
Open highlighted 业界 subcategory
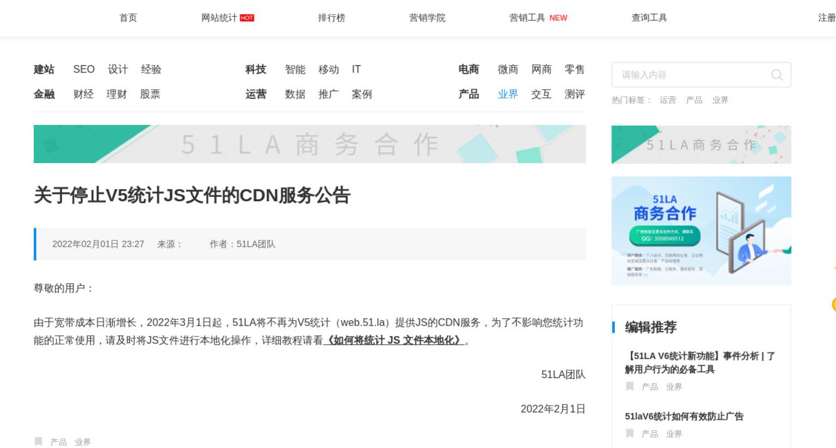click(508, 94)
